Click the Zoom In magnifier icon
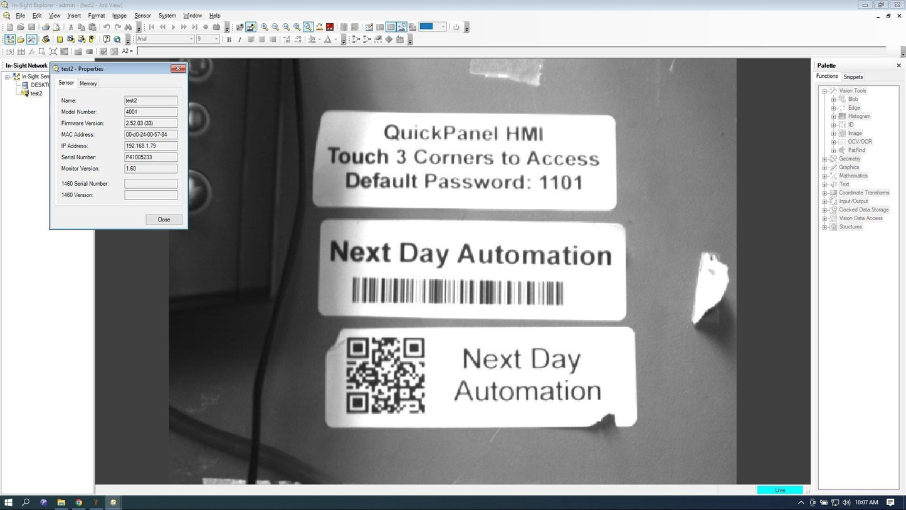This screenshot has width=906, height=510. 264,27
